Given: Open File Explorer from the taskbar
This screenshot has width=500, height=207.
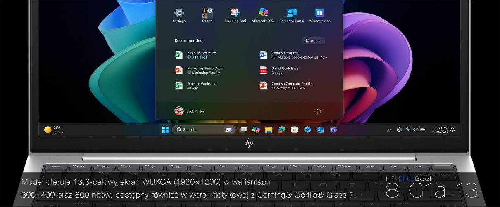Looking at the screenshot, I should (x=269, y=129).
